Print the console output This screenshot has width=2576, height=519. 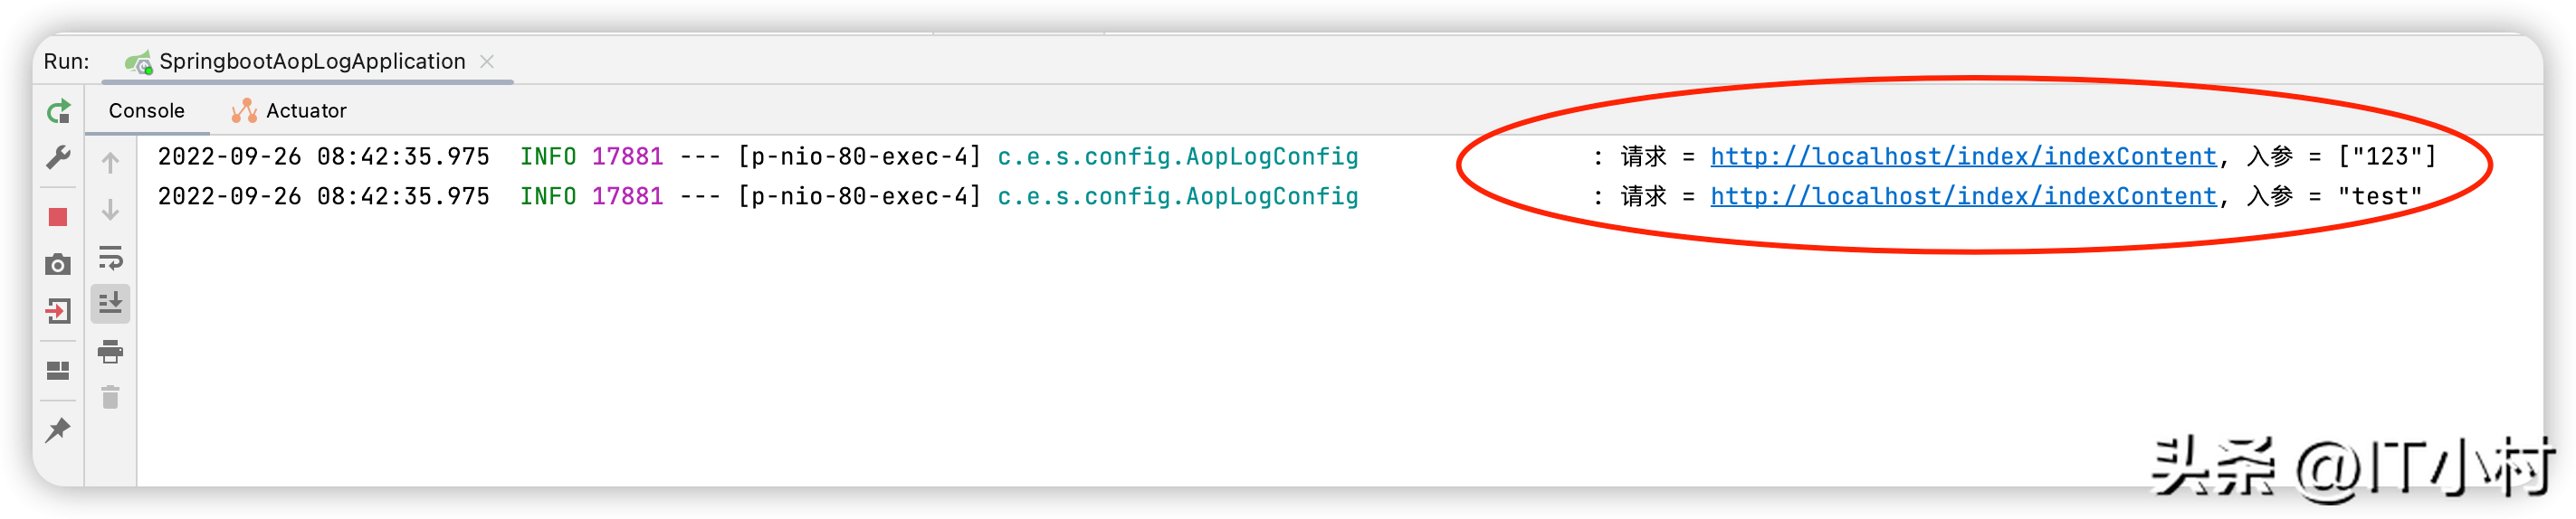[110, 350]
